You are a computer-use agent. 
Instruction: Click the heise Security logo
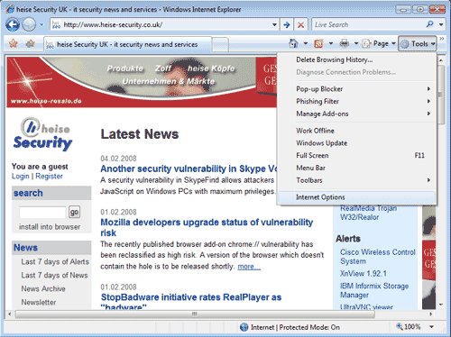pyautogui.click(x=42, y=134)
